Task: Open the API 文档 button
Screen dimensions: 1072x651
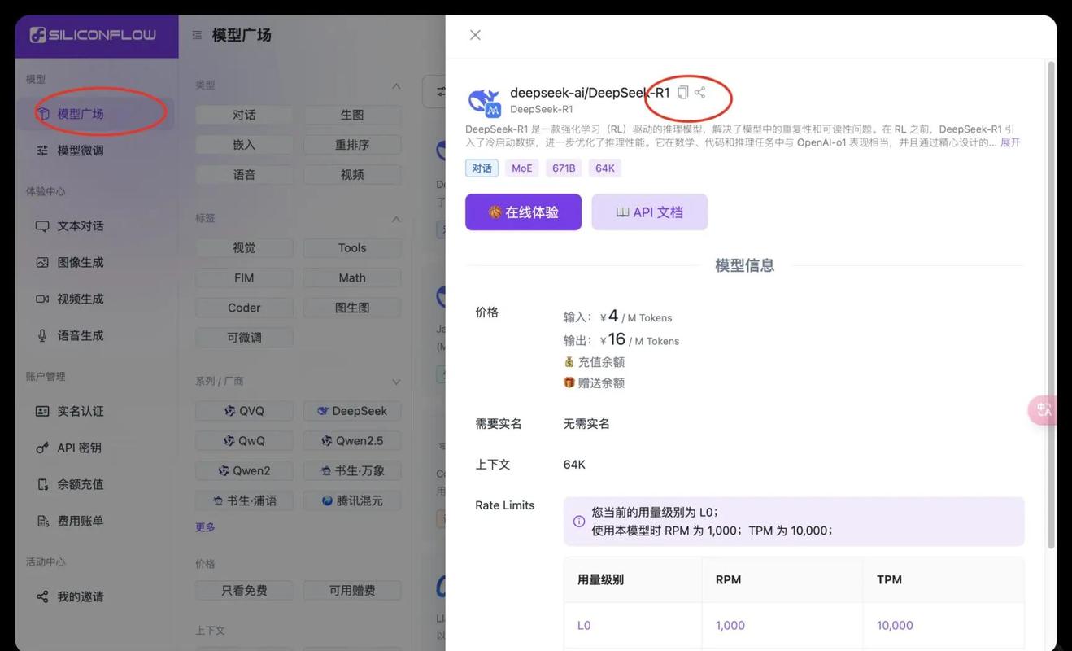Action: (x=649, y=212)
